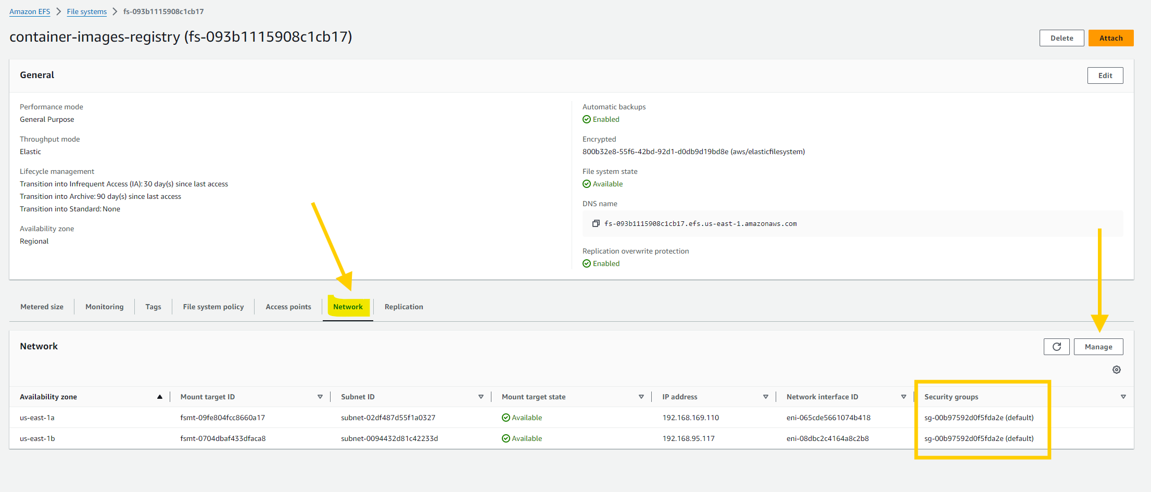Screen dimensions: 1151x492
Task: Switch to the Metered size tab
Action: 42,307
